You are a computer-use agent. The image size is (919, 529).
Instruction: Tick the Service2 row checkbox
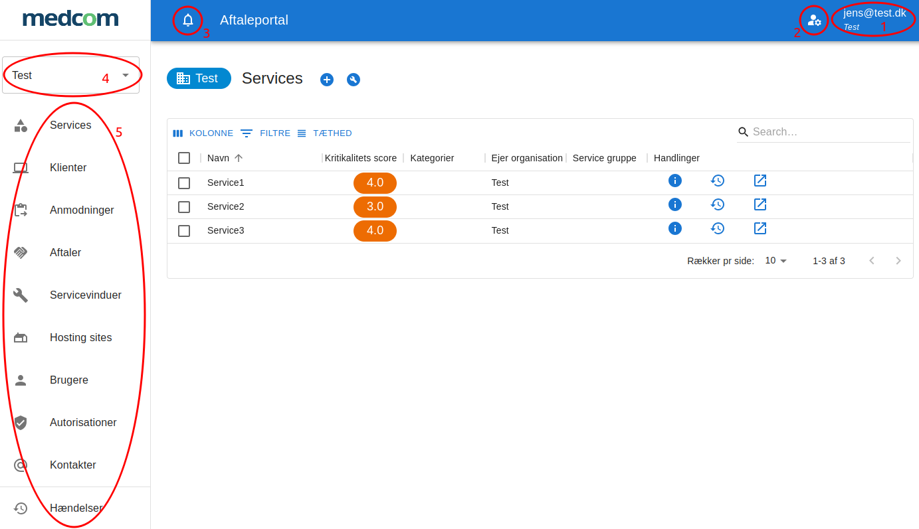pos(184,207)
